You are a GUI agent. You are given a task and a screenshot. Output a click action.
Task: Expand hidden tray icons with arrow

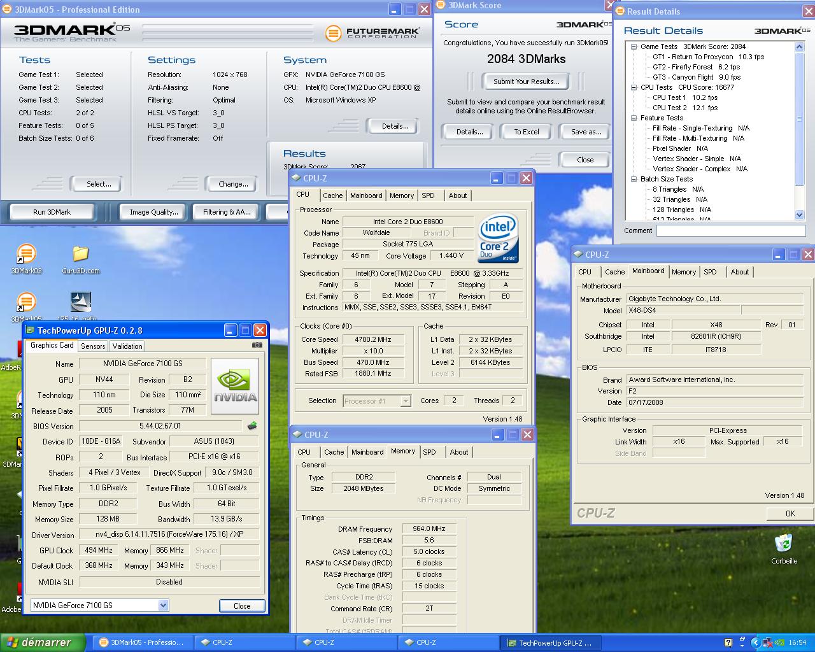(x=755, y=642)
